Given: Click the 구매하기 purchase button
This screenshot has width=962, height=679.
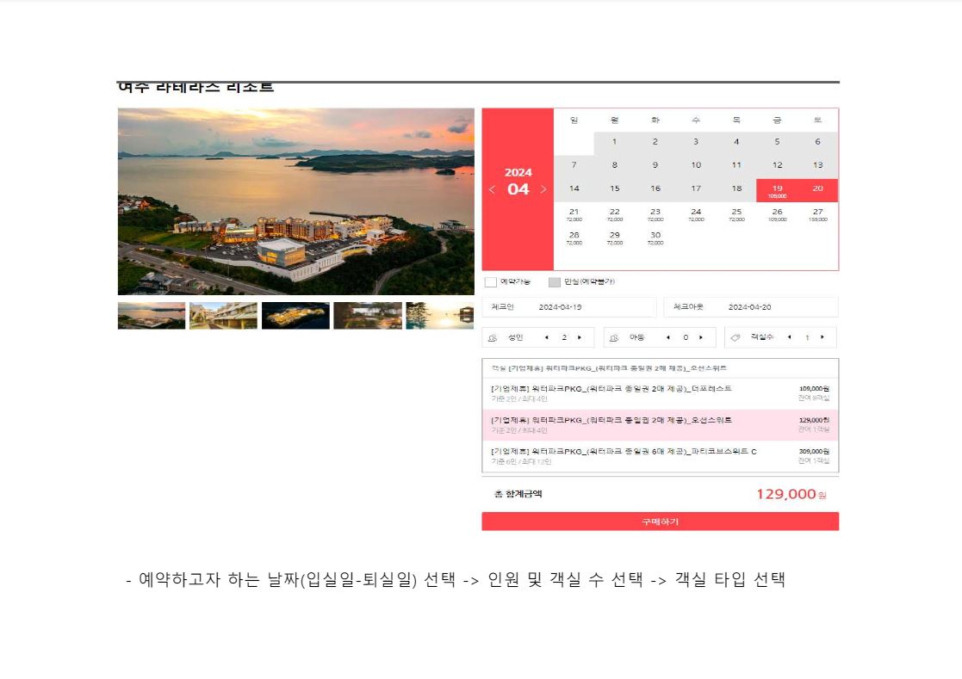Looking at the screenshot, I should (x=660, y=522).
